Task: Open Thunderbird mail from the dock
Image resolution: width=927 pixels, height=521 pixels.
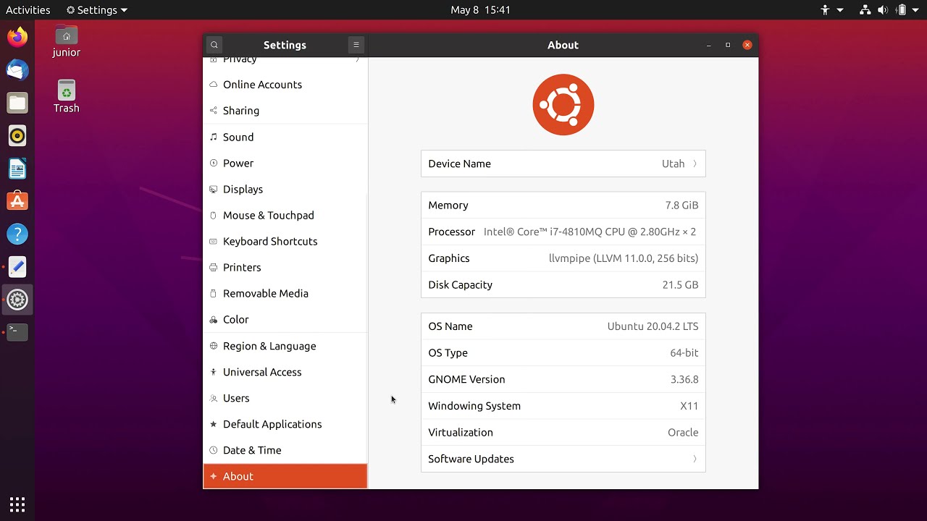Action: (x=17, y=70)
